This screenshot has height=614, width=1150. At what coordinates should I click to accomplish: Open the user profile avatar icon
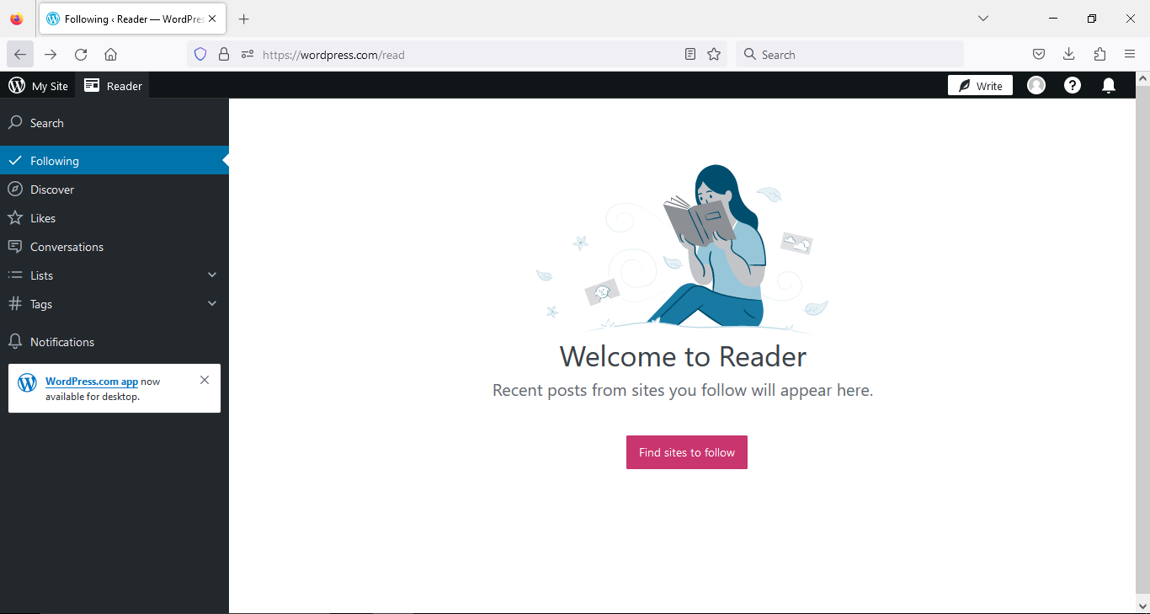[1036, 85]
